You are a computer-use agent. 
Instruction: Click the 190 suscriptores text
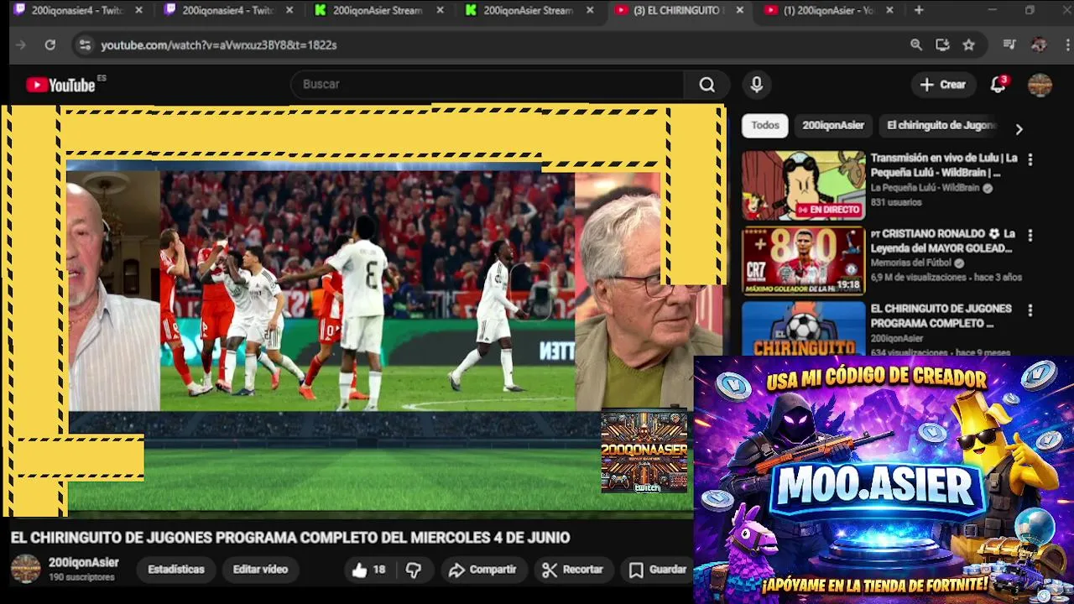point(81,578)
